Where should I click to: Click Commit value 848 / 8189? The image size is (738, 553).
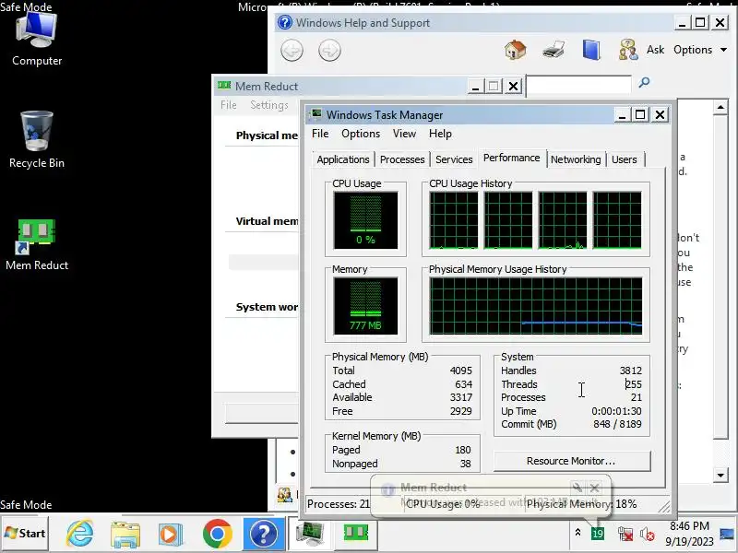point(617,424)
